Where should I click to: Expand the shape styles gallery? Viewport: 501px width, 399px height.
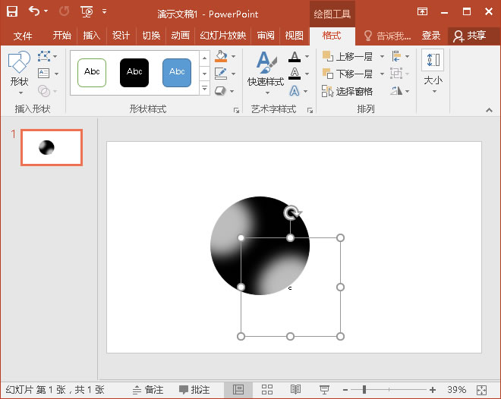coord(204,90)
